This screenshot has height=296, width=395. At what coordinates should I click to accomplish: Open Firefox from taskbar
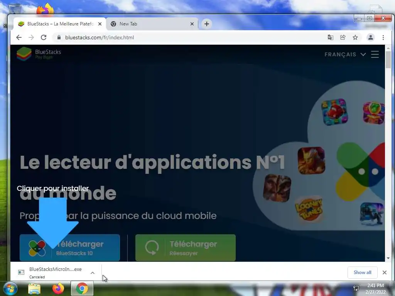coord(58,288)
